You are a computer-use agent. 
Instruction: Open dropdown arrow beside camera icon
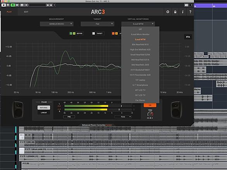click(191, 5)
